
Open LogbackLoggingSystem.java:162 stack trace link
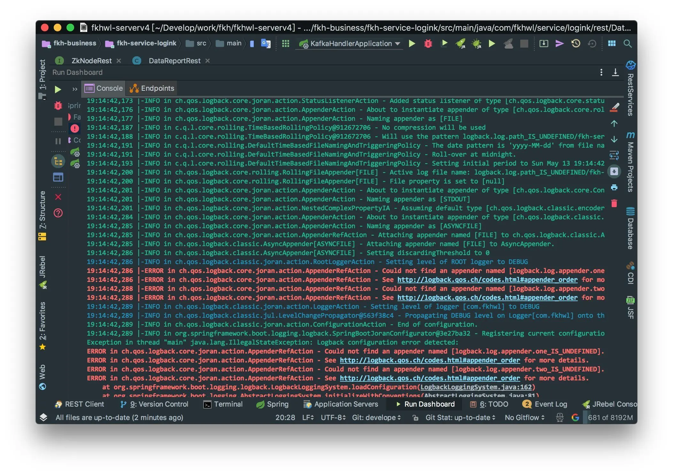tap(476, 387)
